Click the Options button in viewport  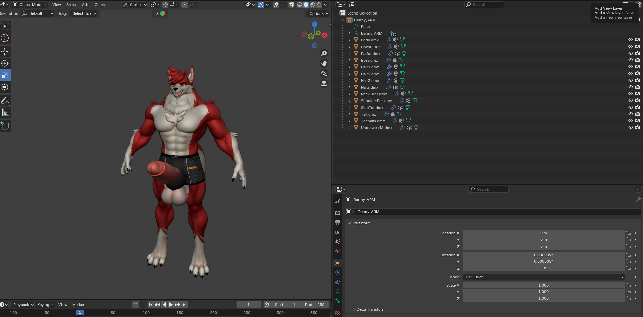point(319,13)
